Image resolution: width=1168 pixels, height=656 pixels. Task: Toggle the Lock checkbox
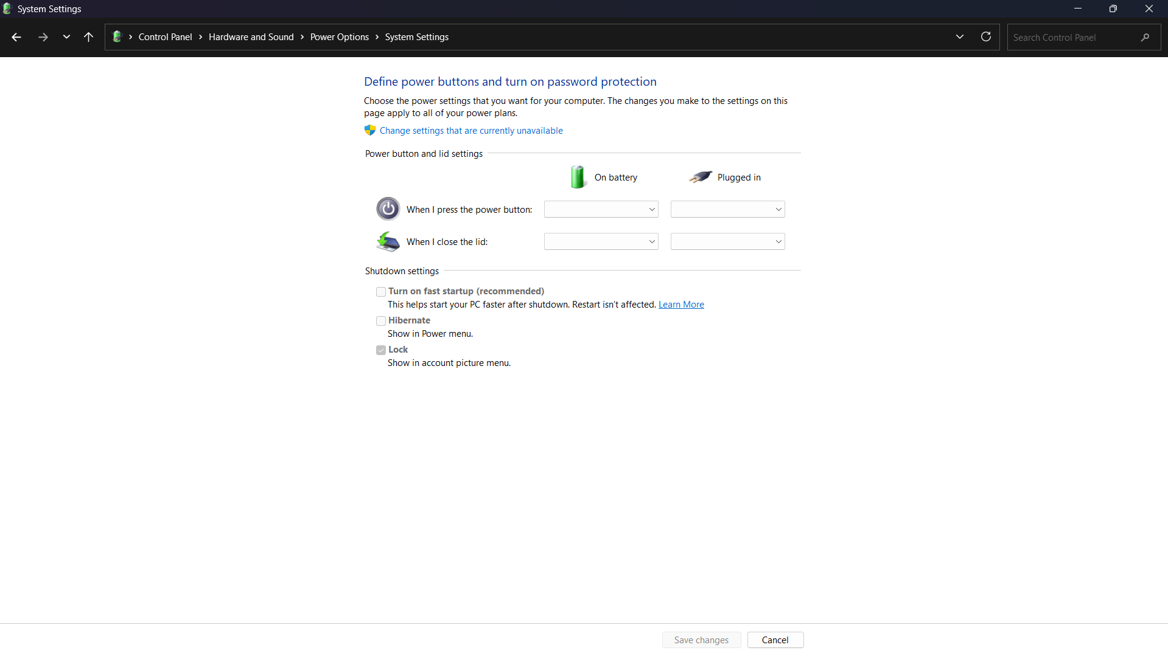(x=381, y=350)
